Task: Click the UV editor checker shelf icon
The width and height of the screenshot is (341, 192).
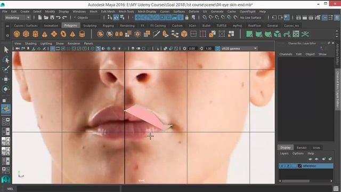Action: (296, 34)
